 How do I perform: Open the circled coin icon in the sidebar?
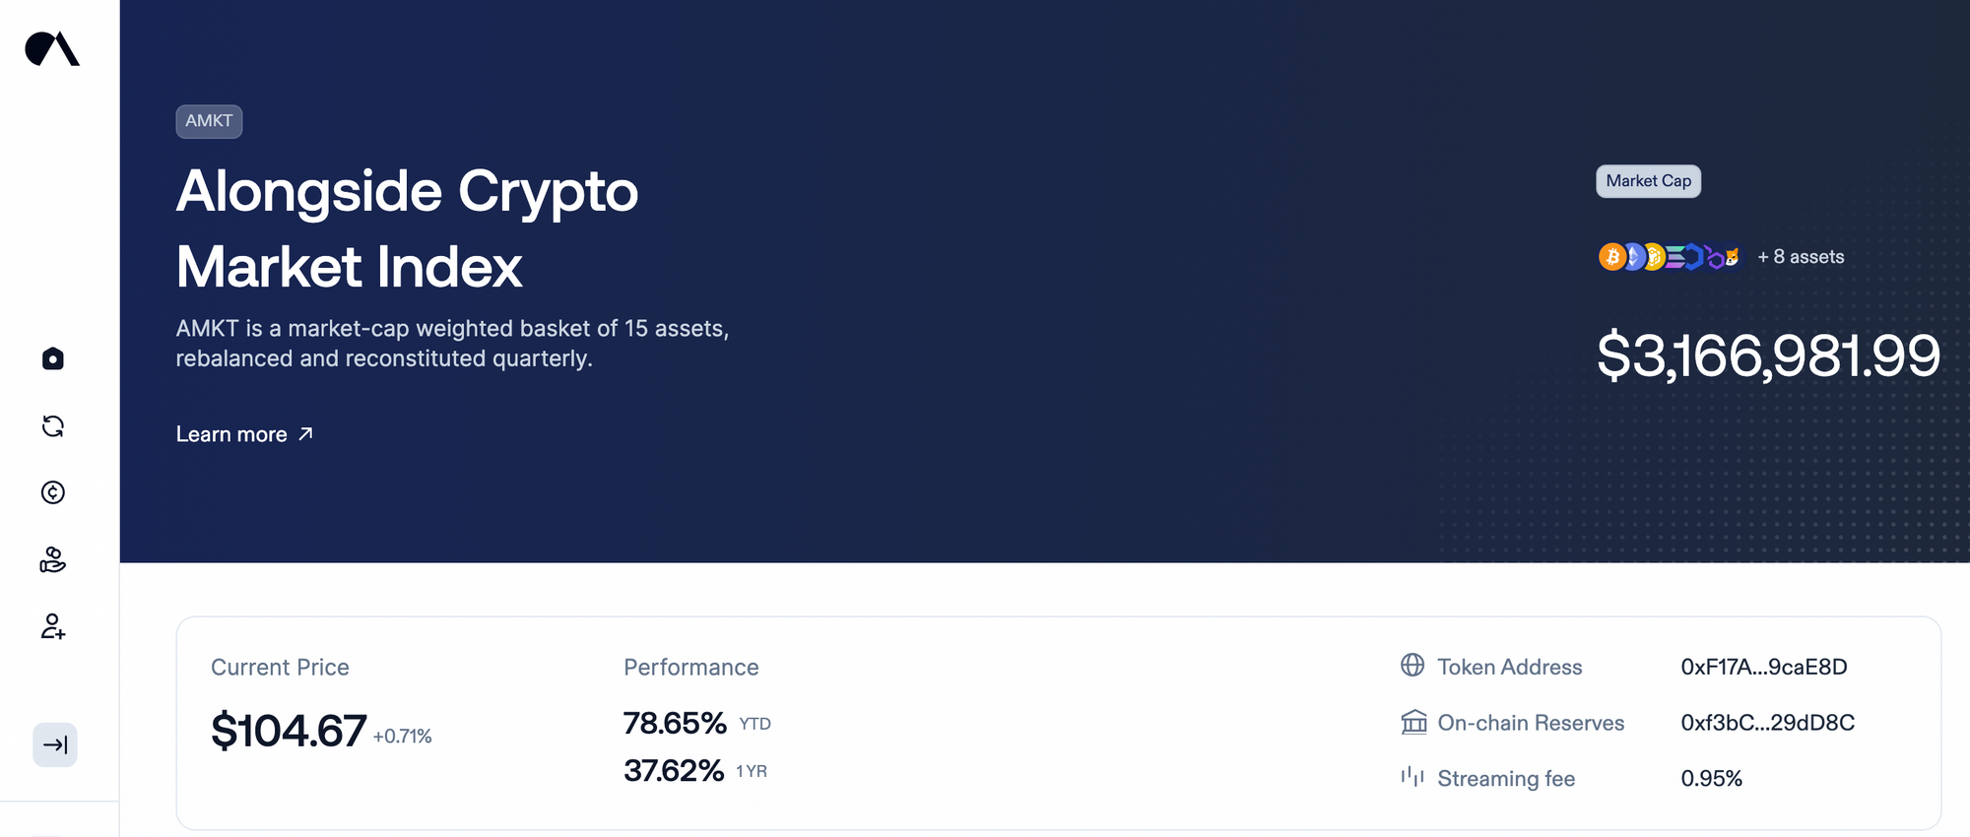[x=53, y=492]
